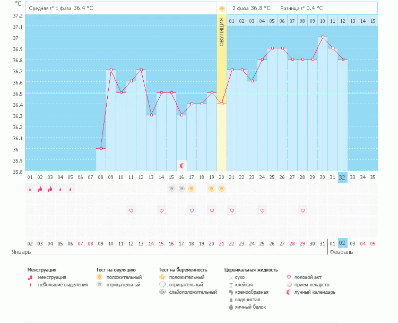Select phase-two day 01 in the top header
Viewport: 398px width, 323px height.
232,21
